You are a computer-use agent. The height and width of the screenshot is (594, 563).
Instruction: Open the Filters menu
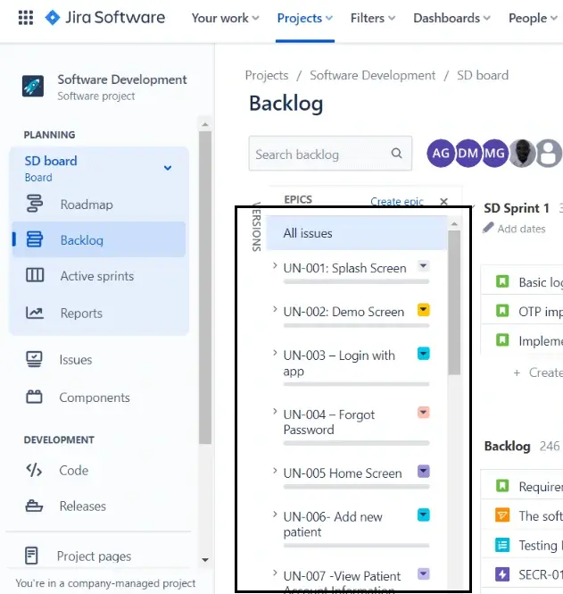tap(374, 18)
